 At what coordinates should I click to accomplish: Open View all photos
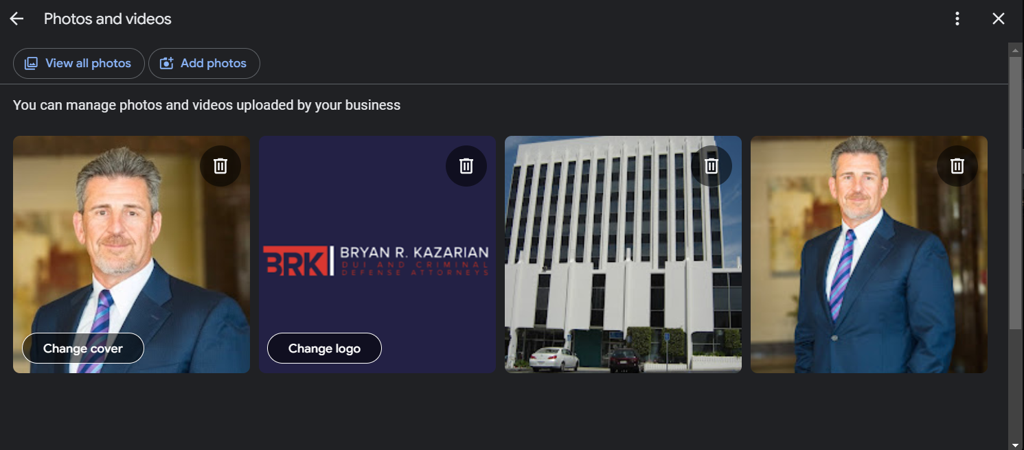[79, 64]
